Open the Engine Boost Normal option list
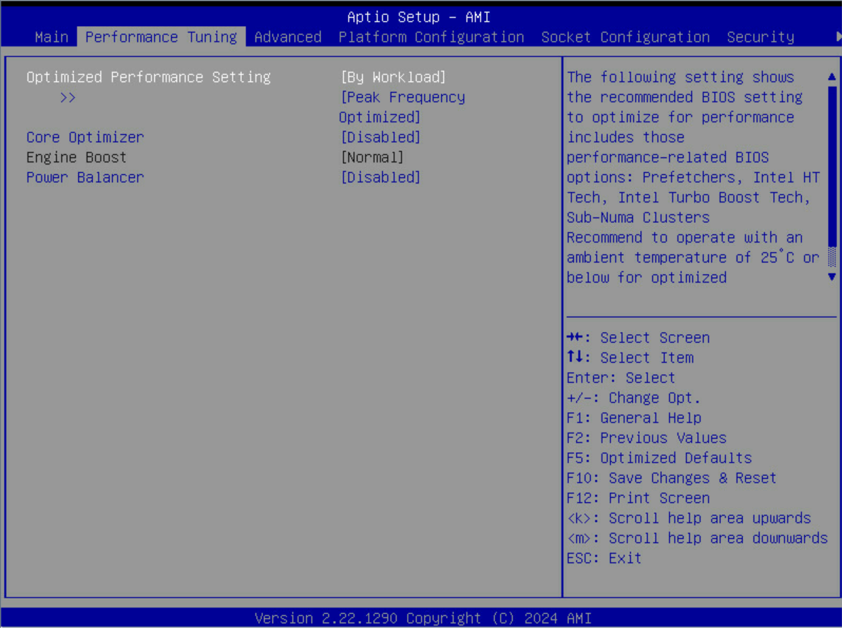 pyautogui.click(x=372, y=157)
